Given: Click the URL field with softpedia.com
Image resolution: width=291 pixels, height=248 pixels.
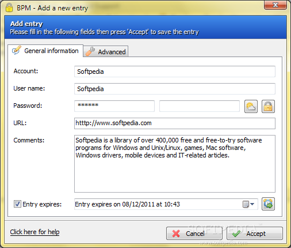Looking at the screenshot, I should (x=175, y=123).
